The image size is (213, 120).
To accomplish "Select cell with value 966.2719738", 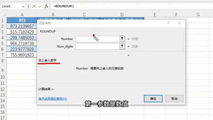I will click(22, 43).
